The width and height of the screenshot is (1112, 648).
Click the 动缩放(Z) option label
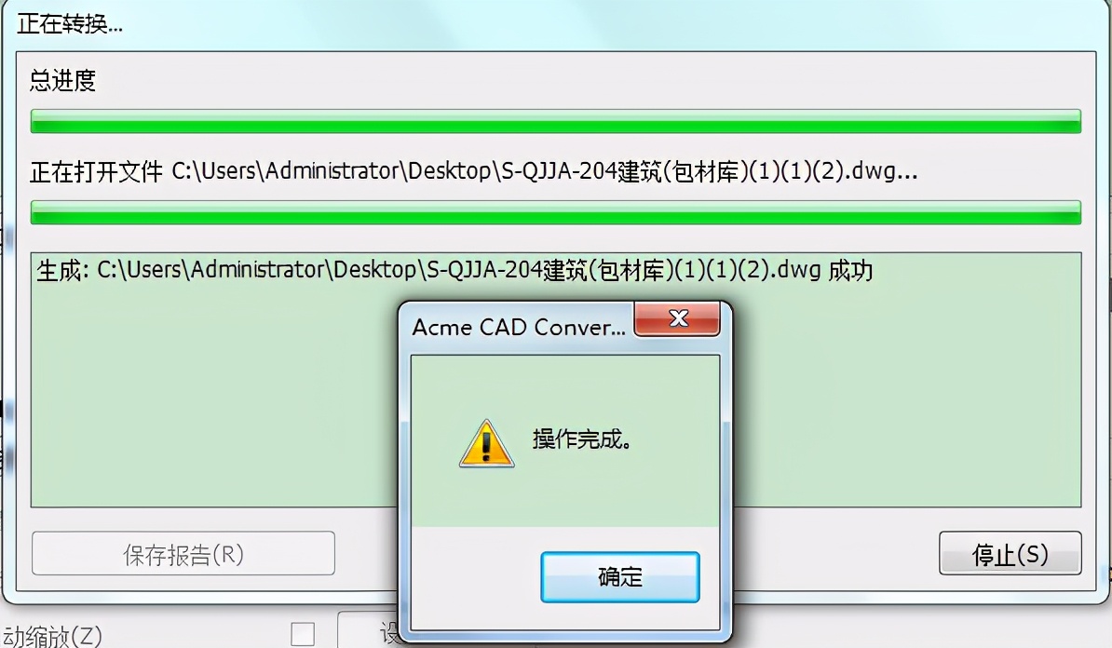[x=51, y=635]
